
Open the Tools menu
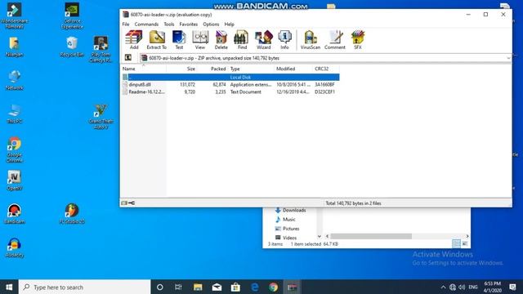click(x=169, y=24)
